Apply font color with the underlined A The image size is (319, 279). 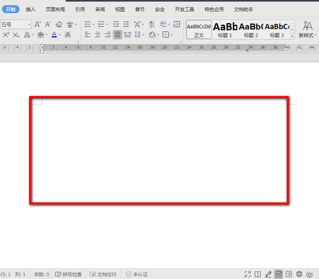click(54, 35)
